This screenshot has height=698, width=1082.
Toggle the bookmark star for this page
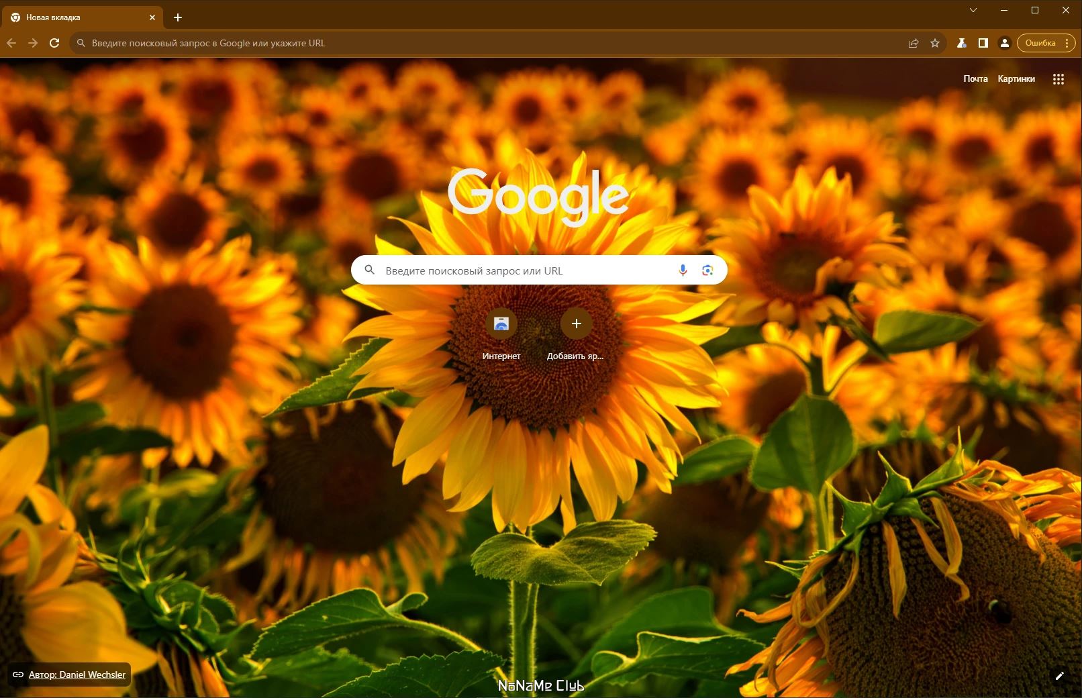pyautogui.click(x=934, y=43)
